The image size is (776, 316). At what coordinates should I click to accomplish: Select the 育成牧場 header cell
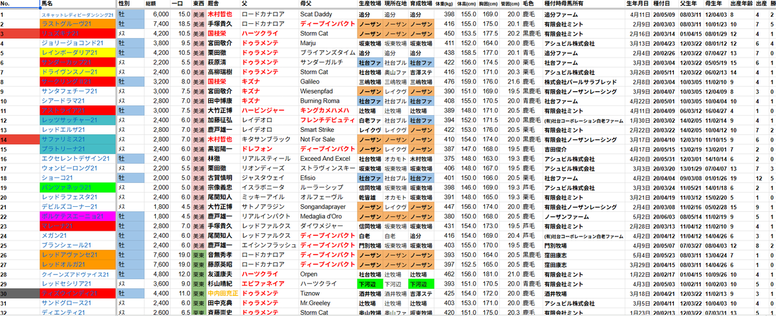422,4
